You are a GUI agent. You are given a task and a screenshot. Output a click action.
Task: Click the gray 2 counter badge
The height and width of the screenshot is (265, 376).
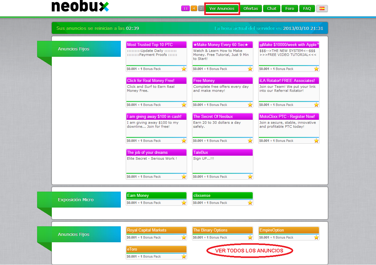[x=201, y=9]
